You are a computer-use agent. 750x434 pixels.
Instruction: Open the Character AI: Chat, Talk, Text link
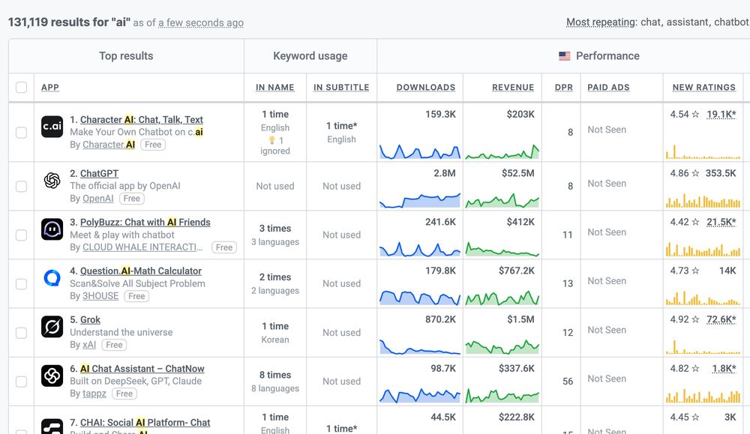coord(142,119)
